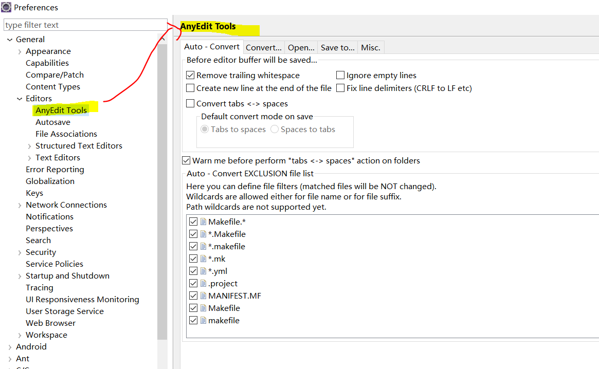
Task: Uncheck the *.yml exclusion filter
Action: click(x=193, y=271)
